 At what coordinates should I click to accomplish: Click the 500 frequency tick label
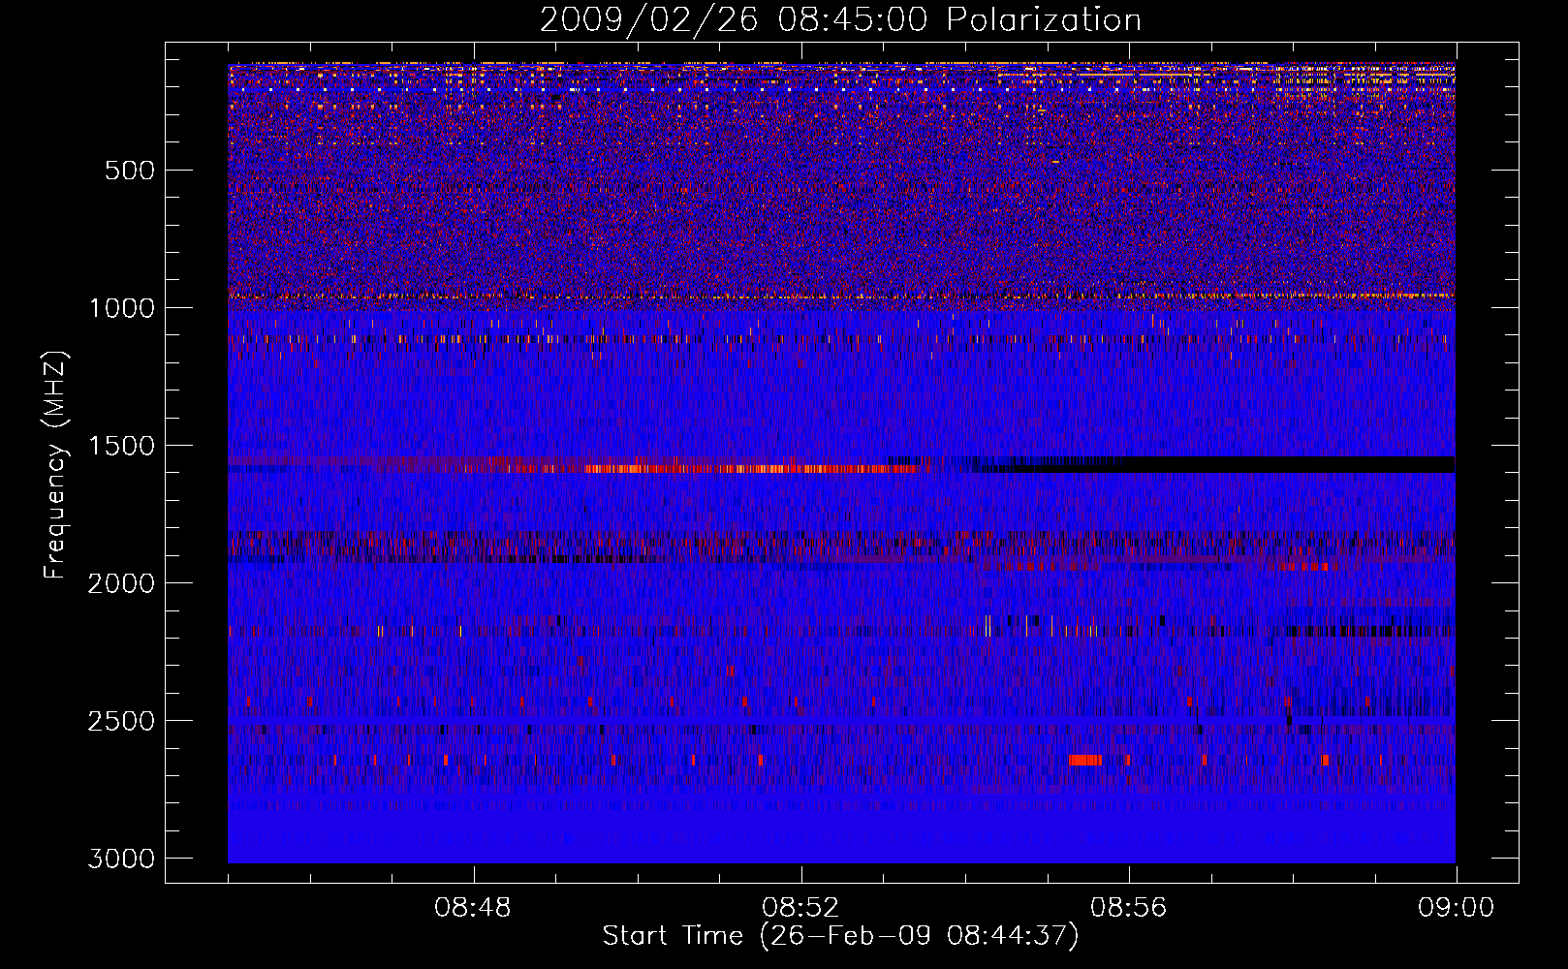[130, 171]
